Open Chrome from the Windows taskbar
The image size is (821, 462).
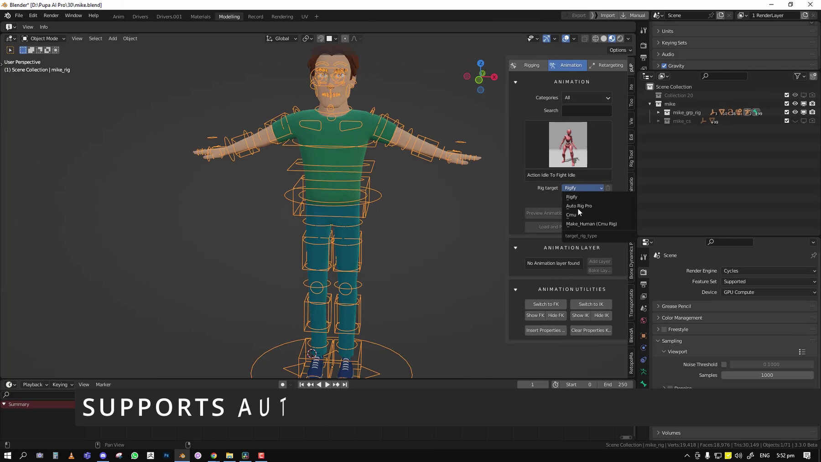(x=214, y=456)
